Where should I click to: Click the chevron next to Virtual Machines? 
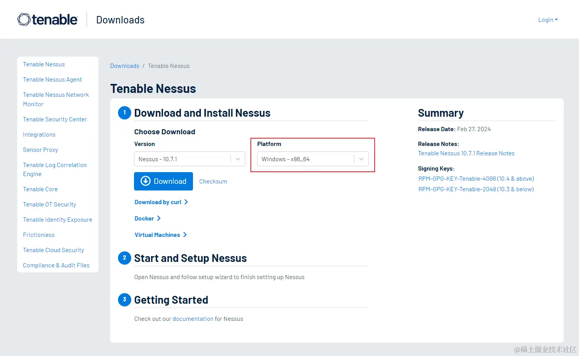[185, 235]
